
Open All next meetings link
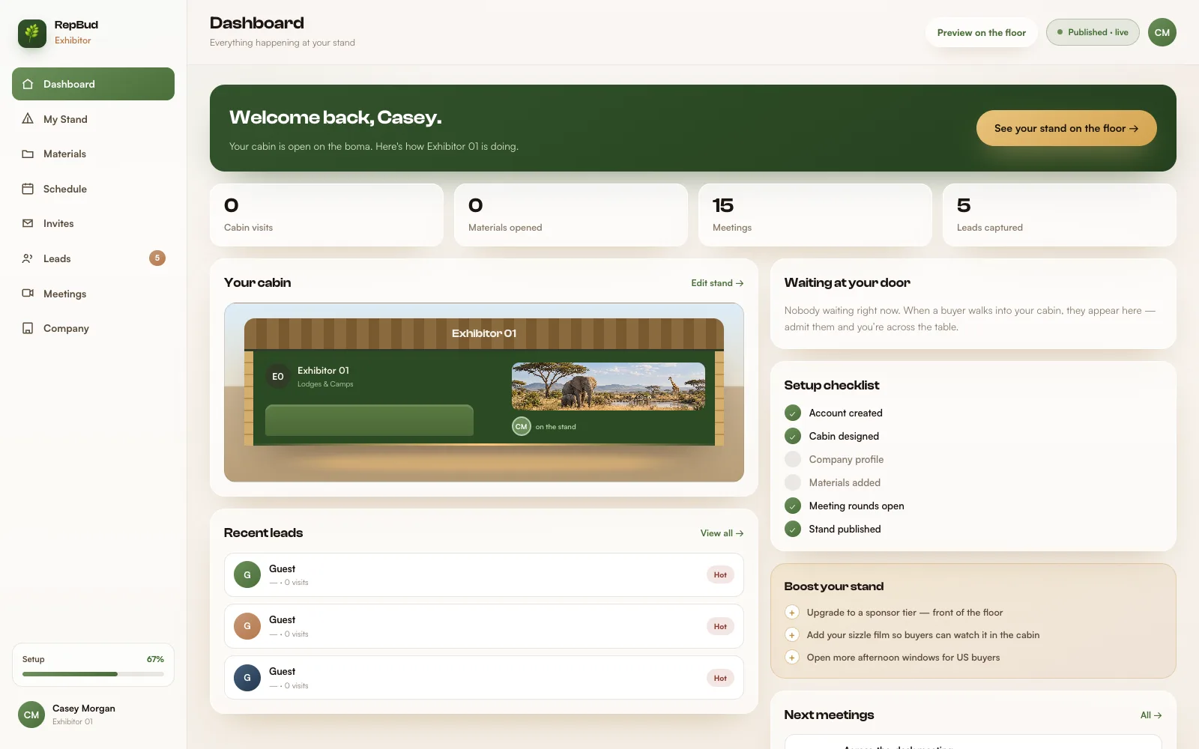[1151, 715]
